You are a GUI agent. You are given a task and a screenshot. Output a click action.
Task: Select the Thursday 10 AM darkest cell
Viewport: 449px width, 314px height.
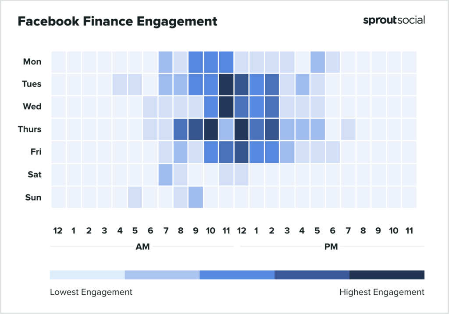pos(211,129)
